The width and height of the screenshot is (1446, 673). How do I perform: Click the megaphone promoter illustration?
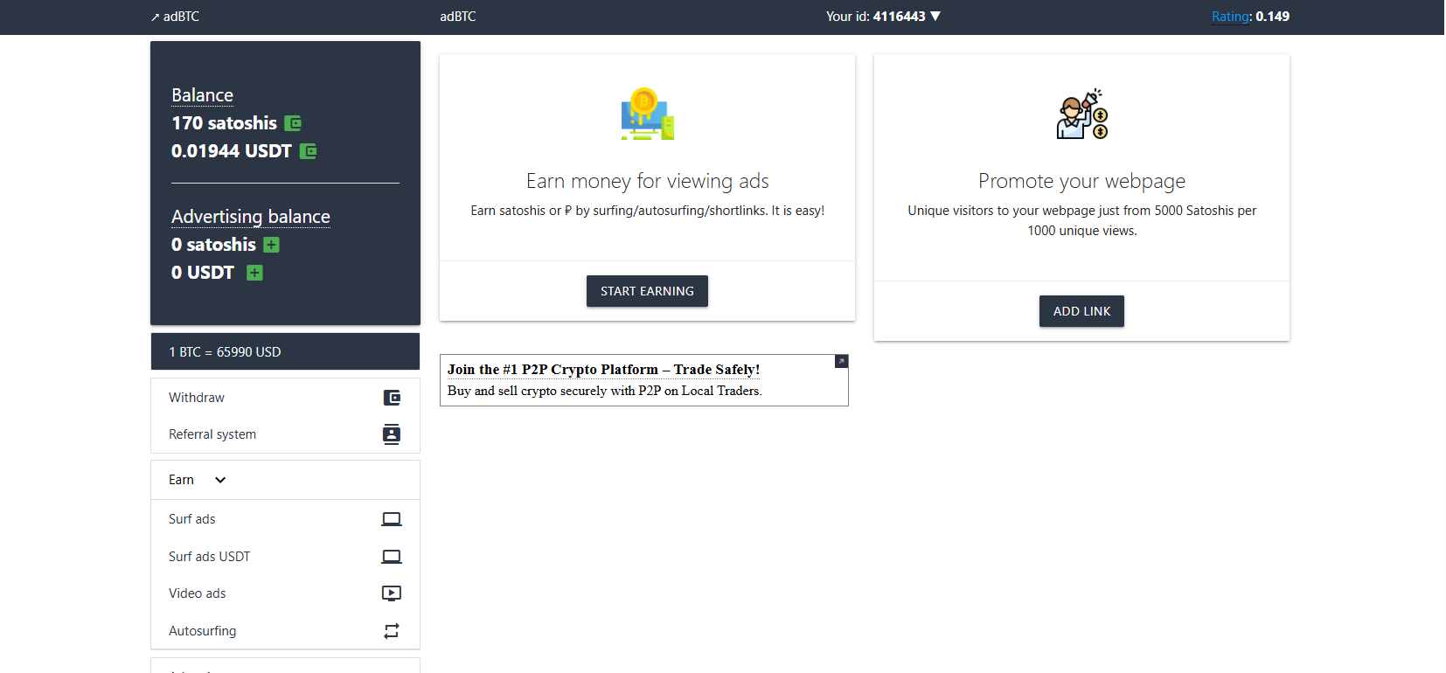click(x=1082, y=114)
